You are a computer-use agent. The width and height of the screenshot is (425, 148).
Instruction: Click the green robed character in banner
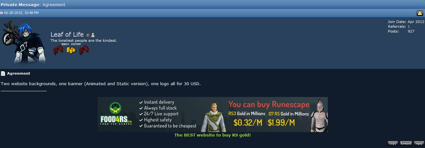pos(213,117)
